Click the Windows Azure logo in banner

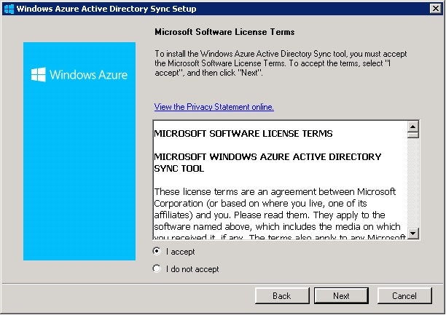pyautogui.click(x=79, y=75)
